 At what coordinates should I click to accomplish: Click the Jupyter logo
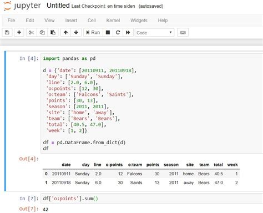(x=22, y=6)
